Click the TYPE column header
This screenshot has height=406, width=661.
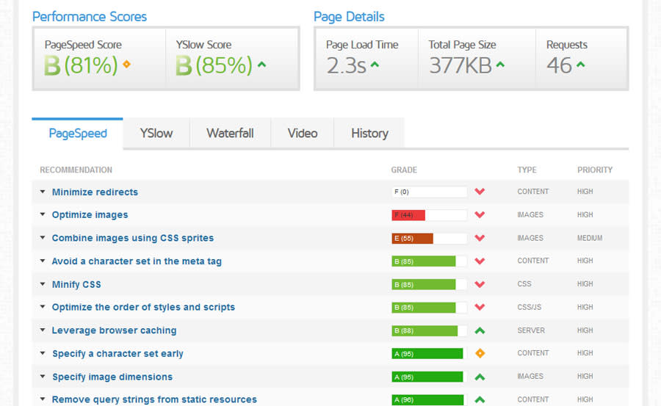click(527, 170)
